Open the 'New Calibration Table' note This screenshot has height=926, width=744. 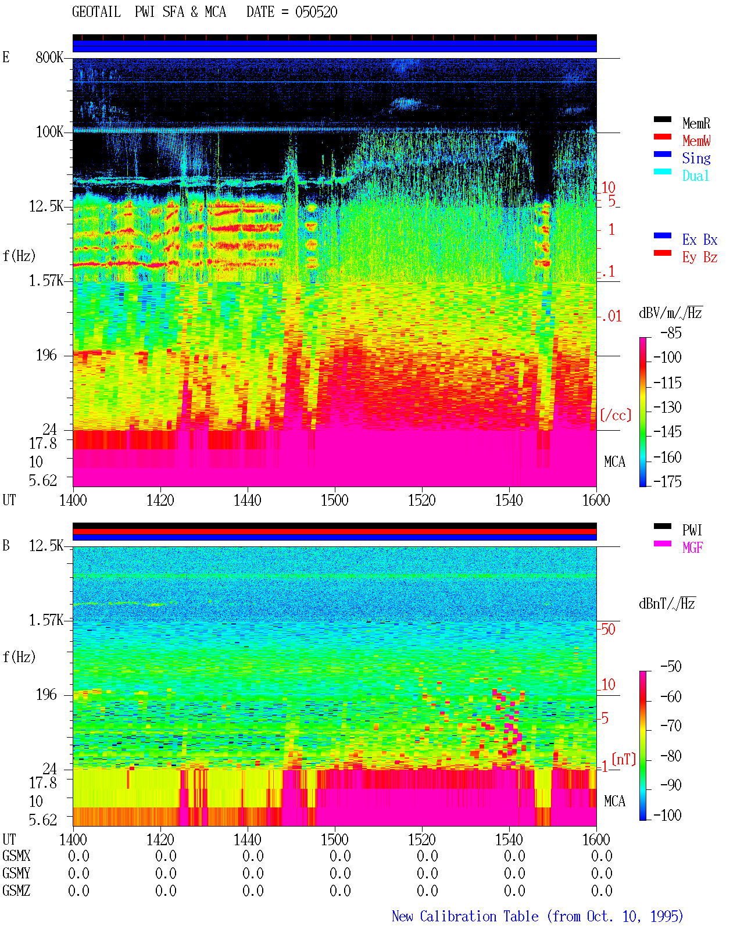[x=538, y=917]
